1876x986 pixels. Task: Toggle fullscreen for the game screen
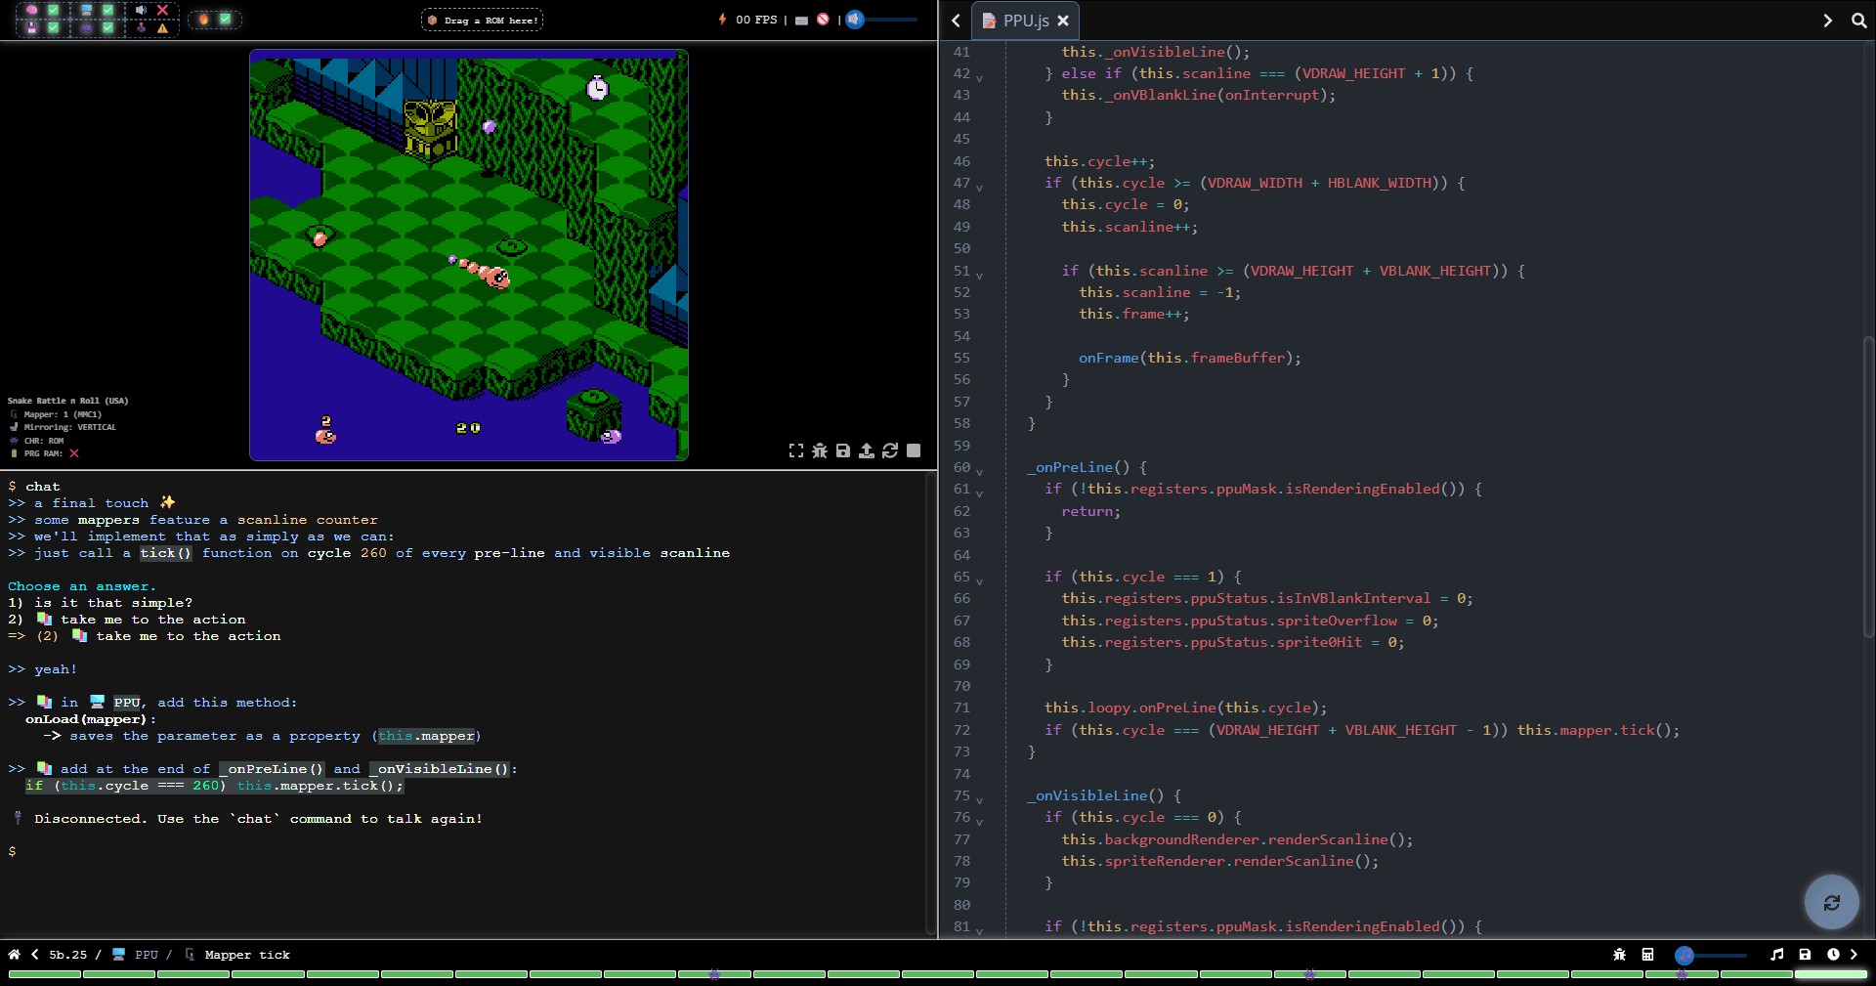pos(796,450)
